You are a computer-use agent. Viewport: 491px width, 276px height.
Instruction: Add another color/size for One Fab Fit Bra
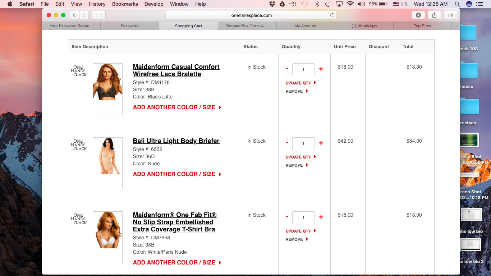coord(177,262)
